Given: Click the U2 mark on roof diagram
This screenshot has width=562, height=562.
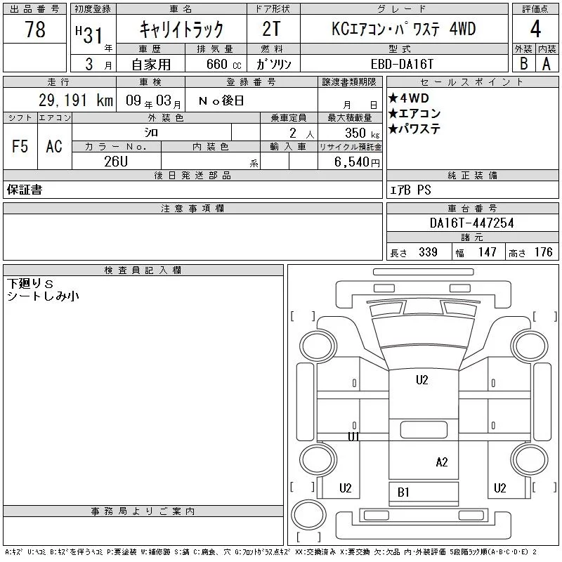Looking at the screenshot, I should [422, 380].
